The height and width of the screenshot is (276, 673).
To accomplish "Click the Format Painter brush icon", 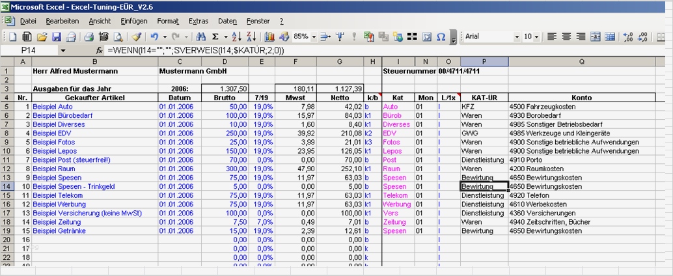I will (135, 37).
